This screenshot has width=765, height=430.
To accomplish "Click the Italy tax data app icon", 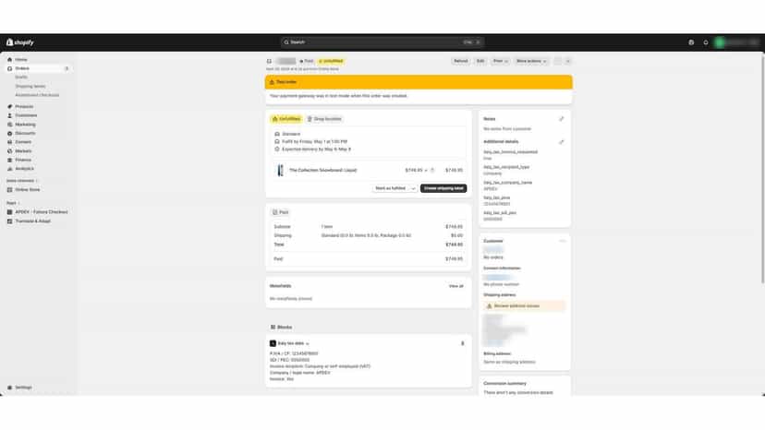I will [273, 343].
